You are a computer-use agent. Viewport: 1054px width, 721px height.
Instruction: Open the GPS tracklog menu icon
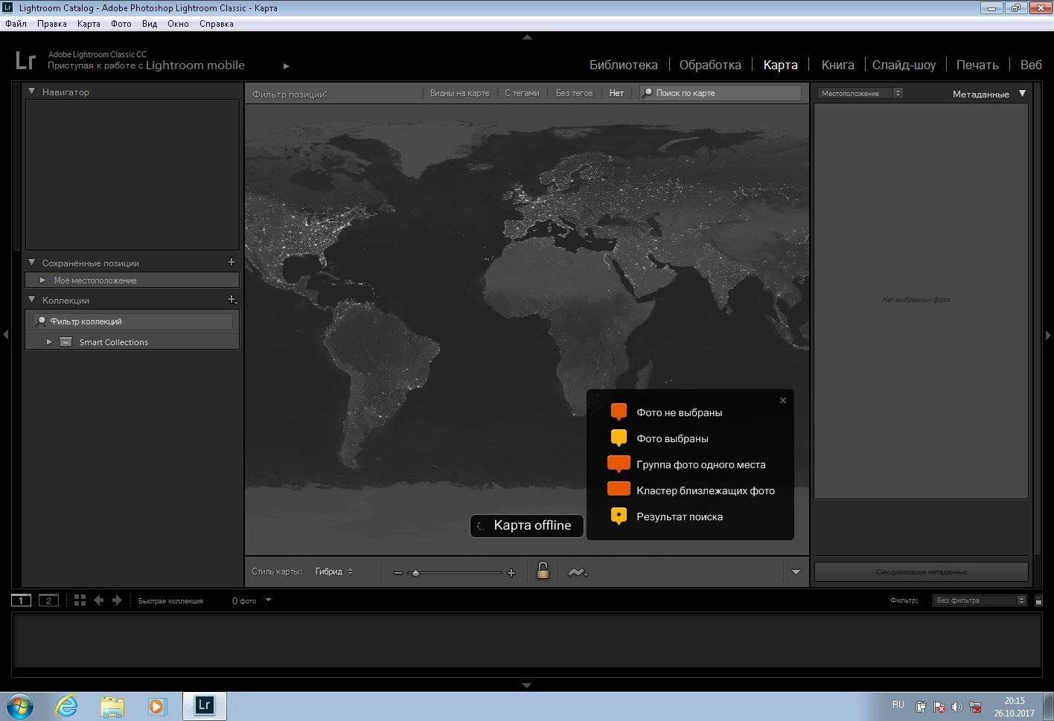pos(578,572)
